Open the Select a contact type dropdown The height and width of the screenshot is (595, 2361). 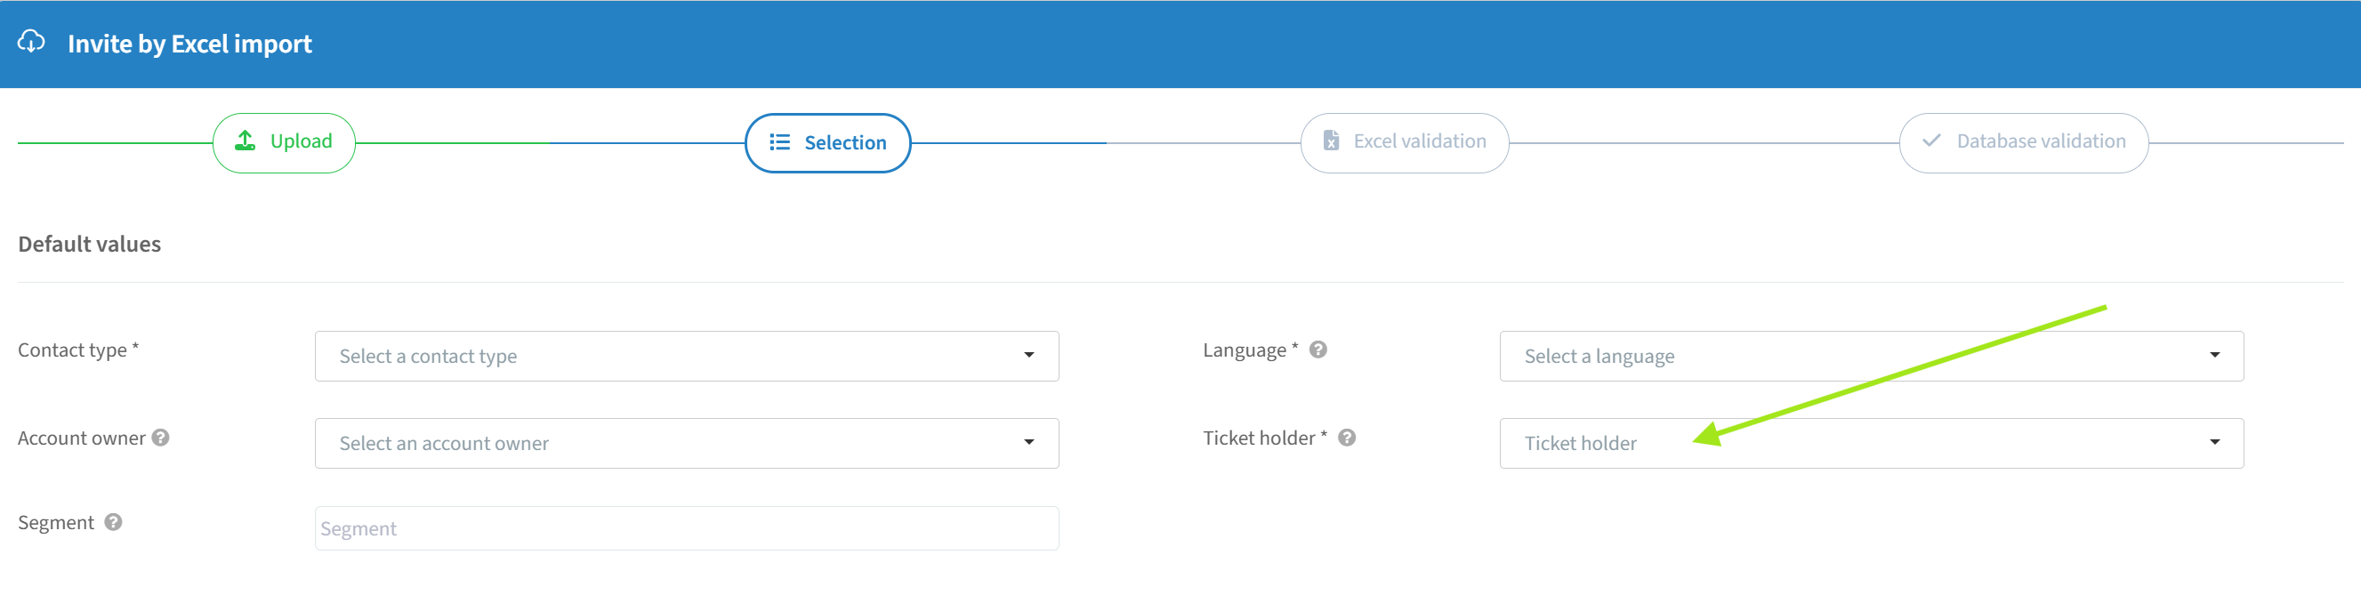[687, 356]
